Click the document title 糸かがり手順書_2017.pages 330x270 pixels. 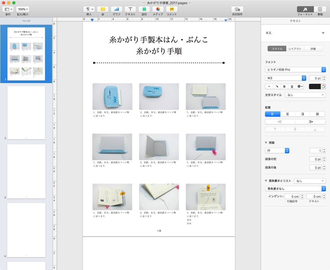[x=167, y=3]
